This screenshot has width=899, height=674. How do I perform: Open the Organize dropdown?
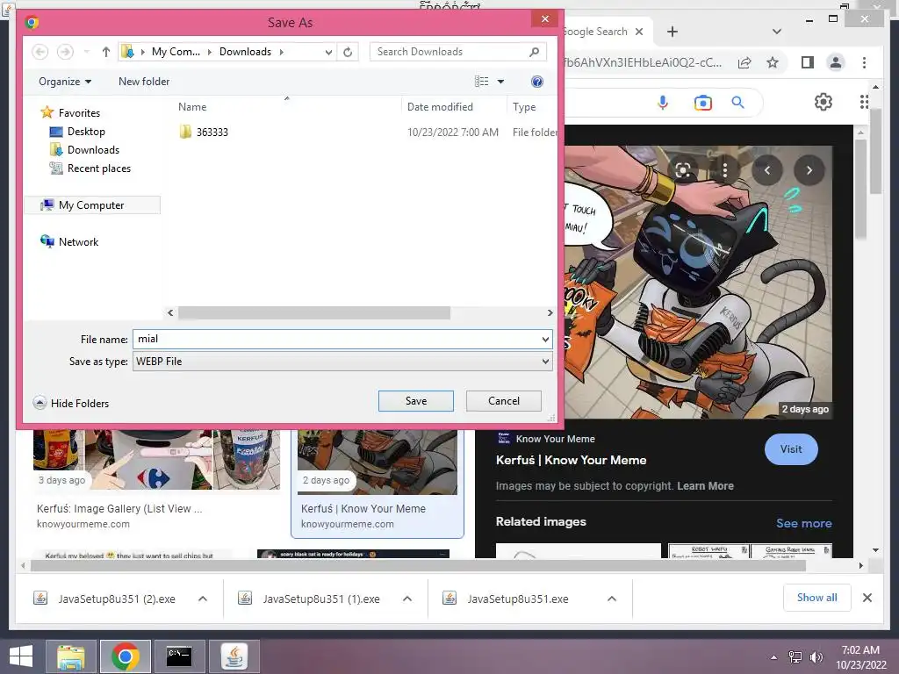65,82
